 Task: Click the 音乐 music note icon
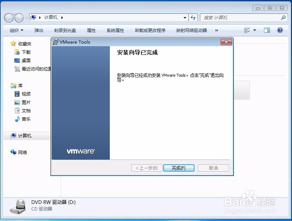17,119
